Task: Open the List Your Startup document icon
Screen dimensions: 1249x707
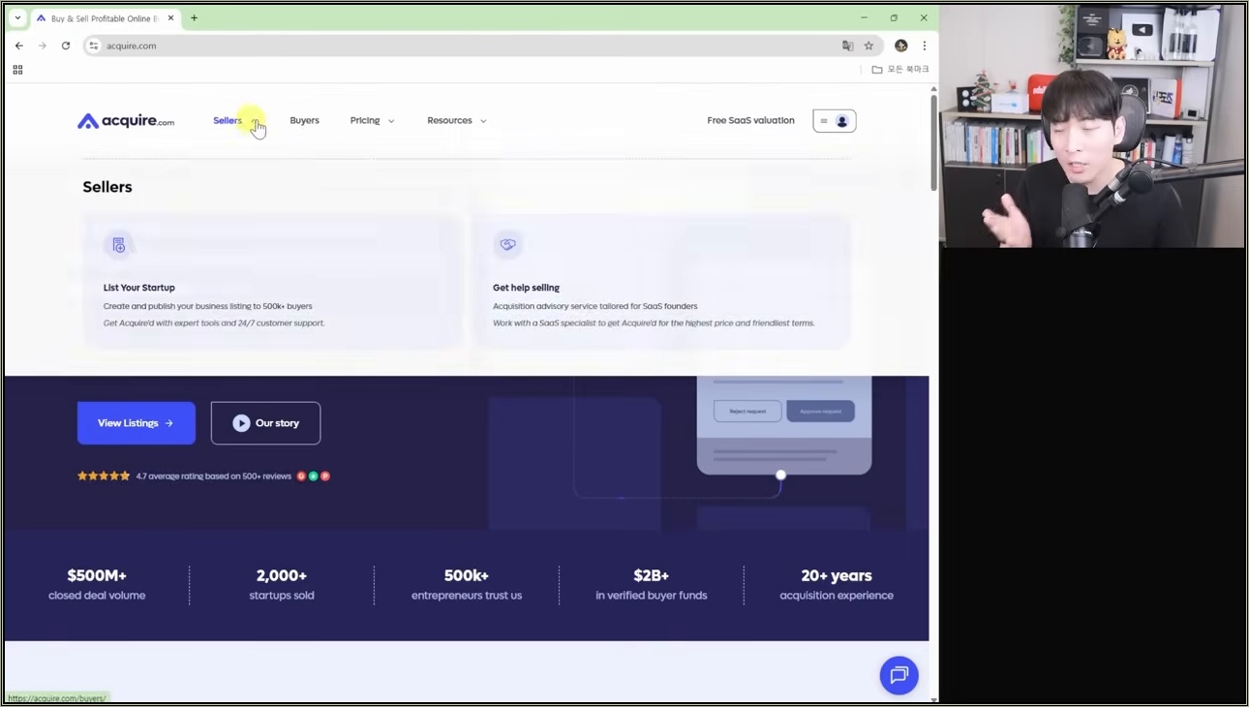Action: [118, 245]
